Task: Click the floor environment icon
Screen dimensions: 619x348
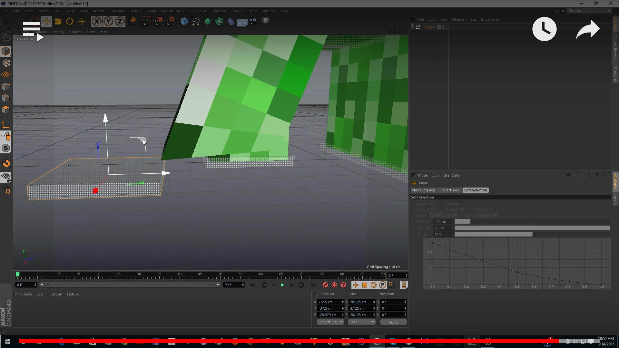Action: click(x=242, y=22)
